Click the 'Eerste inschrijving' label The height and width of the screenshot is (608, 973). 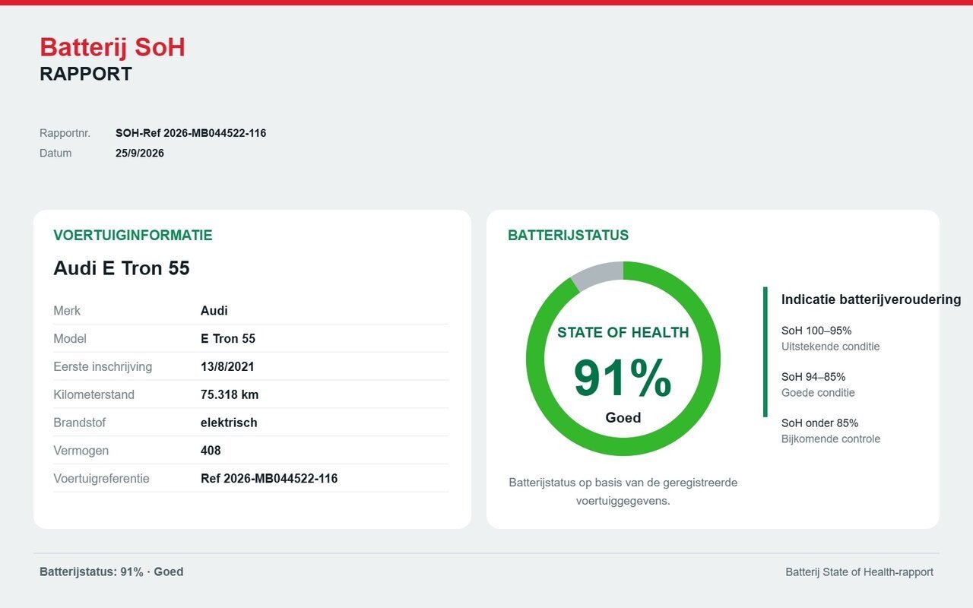[x=103, y=366]
